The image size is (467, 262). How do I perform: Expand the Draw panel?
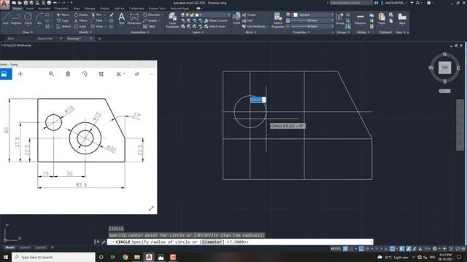point(28,32)
